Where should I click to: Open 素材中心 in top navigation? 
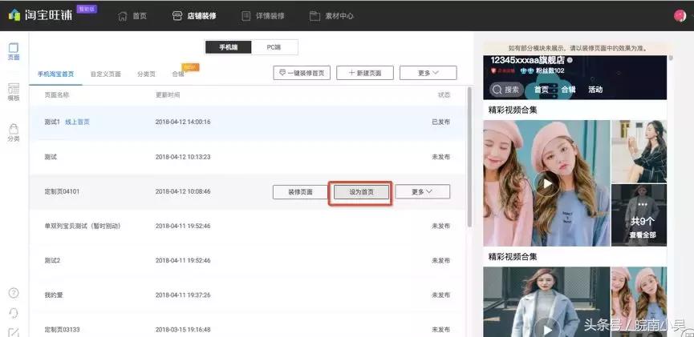coord(331,16)
